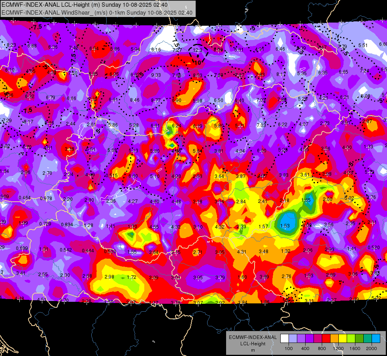Image resolution: width=387 pixels, height=356 pixels.
Task: Click the 2.84 grid value
Action: pos(241,202)
